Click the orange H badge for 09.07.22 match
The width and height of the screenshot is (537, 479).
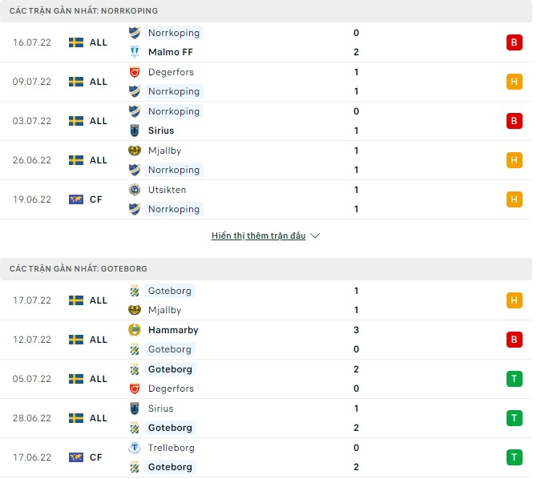(514, 82)
